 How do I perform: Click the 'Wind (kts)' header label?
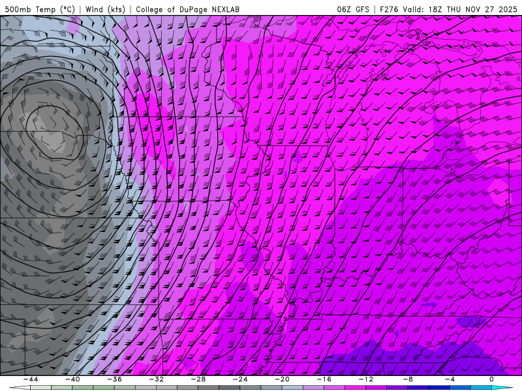(105, 9)
